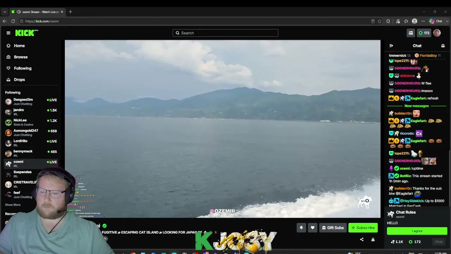Viewport: 451px width, 254px height.
Task: Open Asmongold247's channel from Following
Action: pyautogui.click(x=31, y=133)
